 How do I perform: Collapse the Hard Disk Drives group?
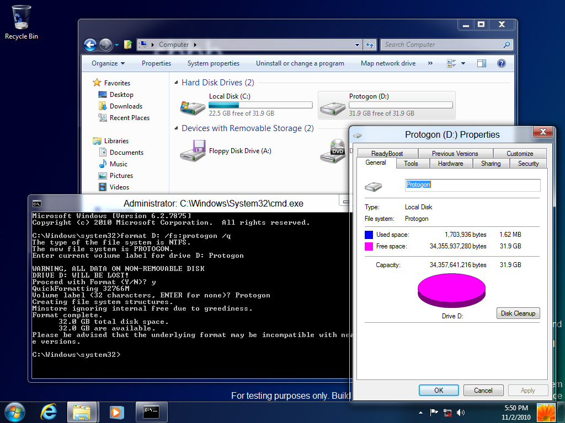(176, 83)
